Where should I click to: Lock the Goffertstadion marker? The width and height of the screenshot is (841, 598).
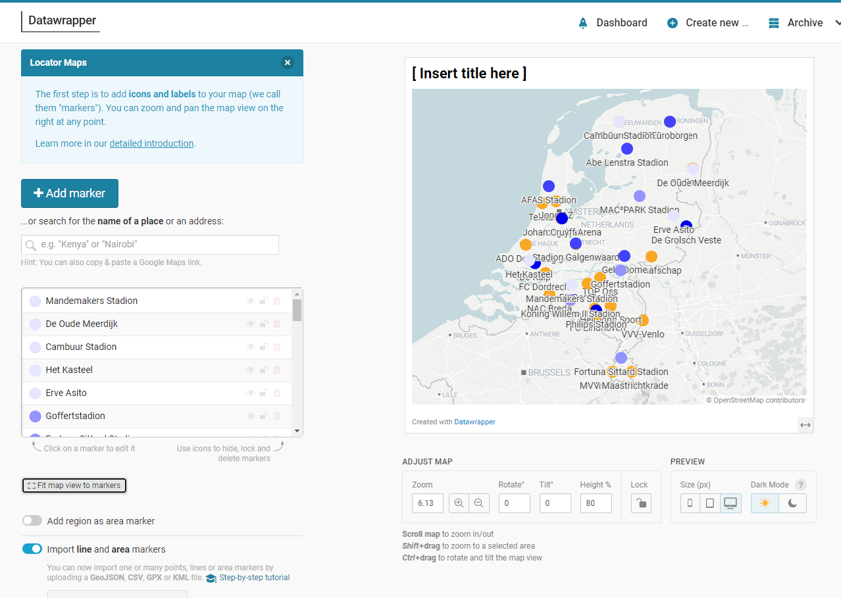tap(263, 416)
